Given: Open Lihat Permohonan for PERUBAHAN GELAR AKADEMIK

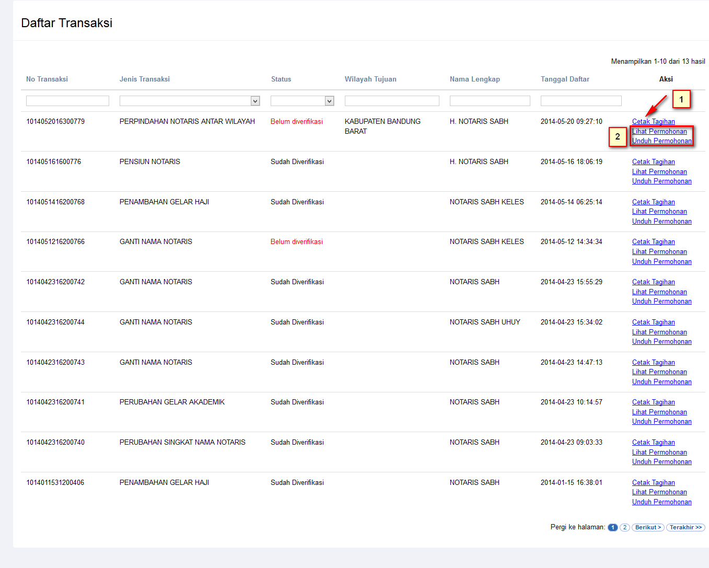Looking at the screenshot, I should [x=659, y=412].
